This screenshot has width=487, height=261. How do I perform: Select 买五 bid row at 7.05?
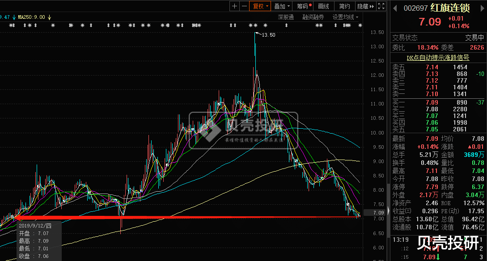438,130
